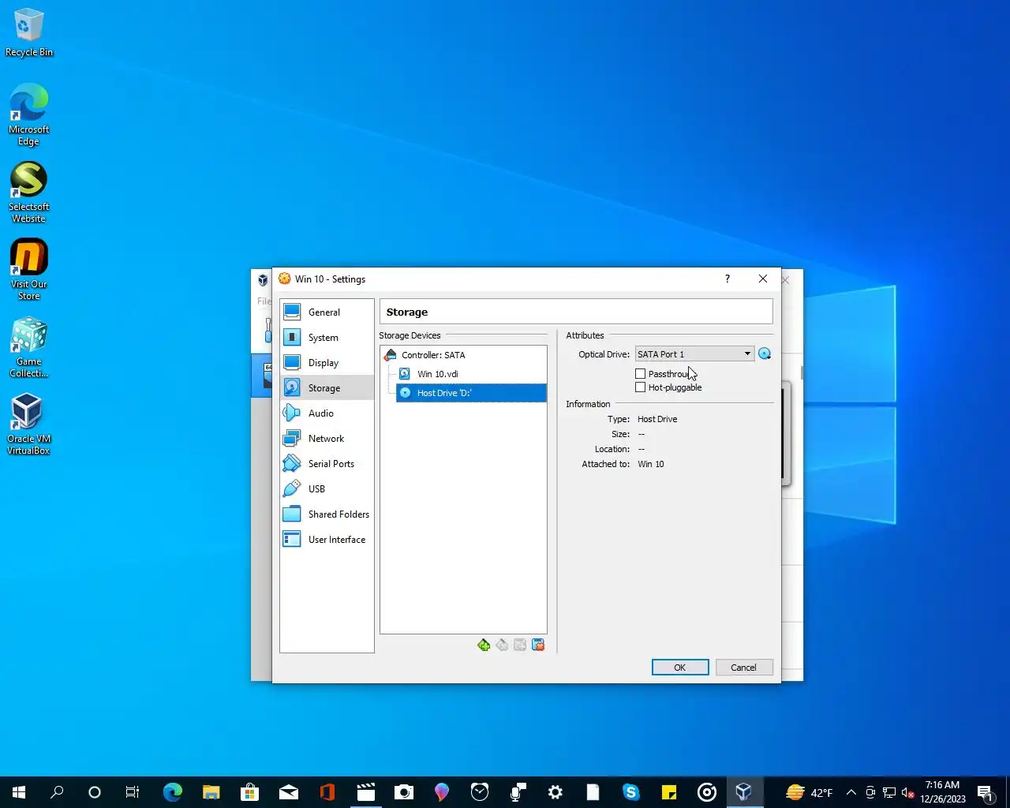Image resolution: width=1010 pixels, height=808 pixels.
Task: Enable the Passthrough checkbox
Action: click(641, 374)
